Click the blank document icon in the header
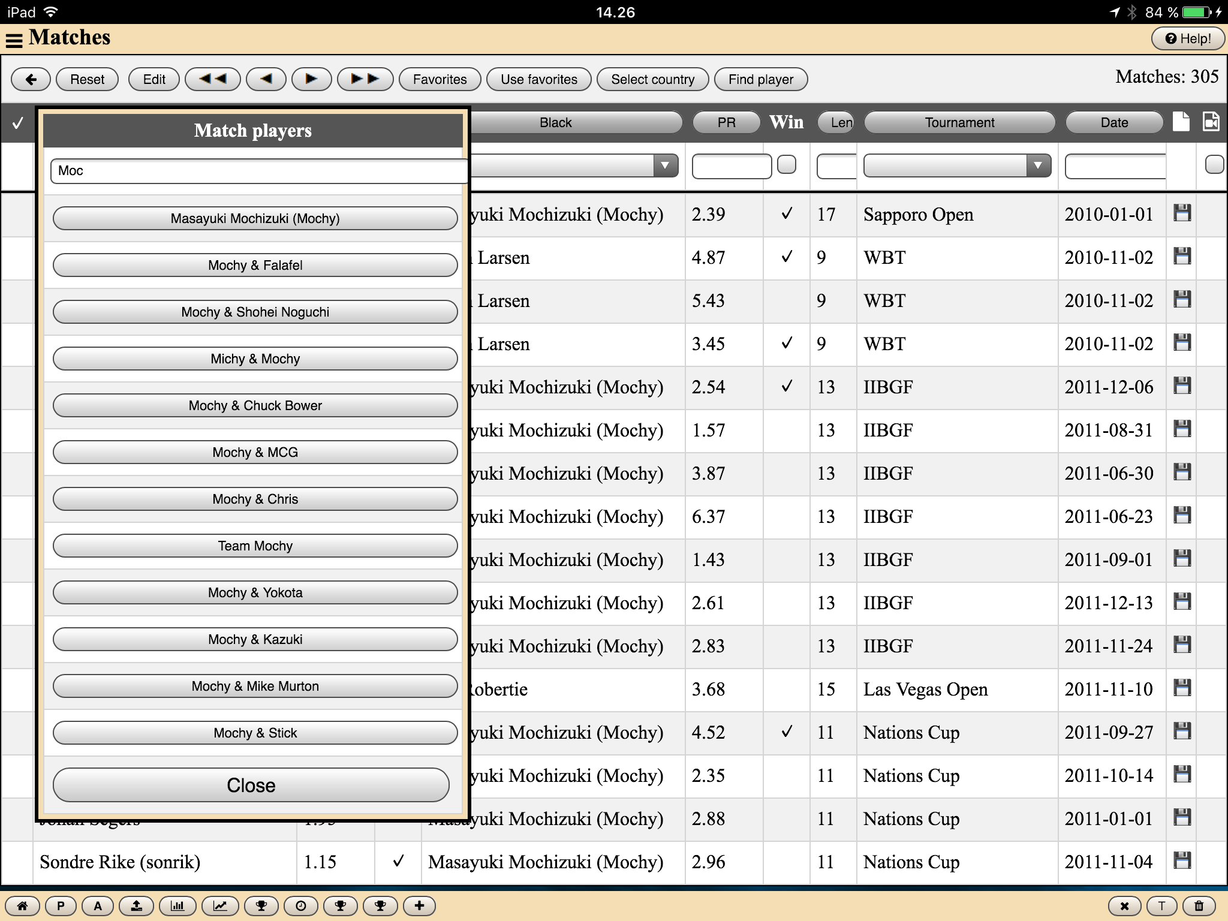This screenshot has height=921, width=1228. 1181,121
